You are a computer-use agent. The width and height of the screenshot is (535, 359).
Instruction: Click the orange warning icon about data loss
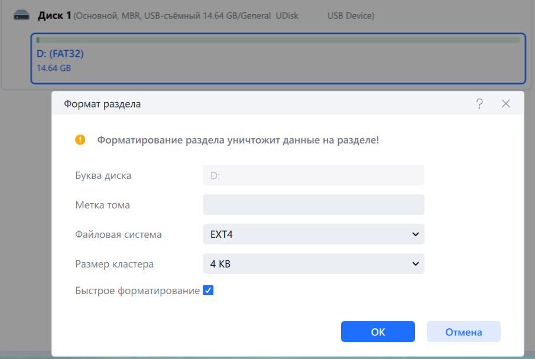[x=79, y=140]
